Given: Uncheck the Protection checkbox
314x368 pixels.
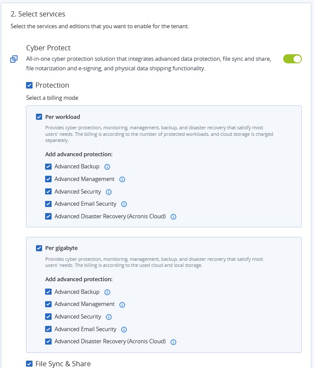Looking at the screenshot, I should click(29, 85).
